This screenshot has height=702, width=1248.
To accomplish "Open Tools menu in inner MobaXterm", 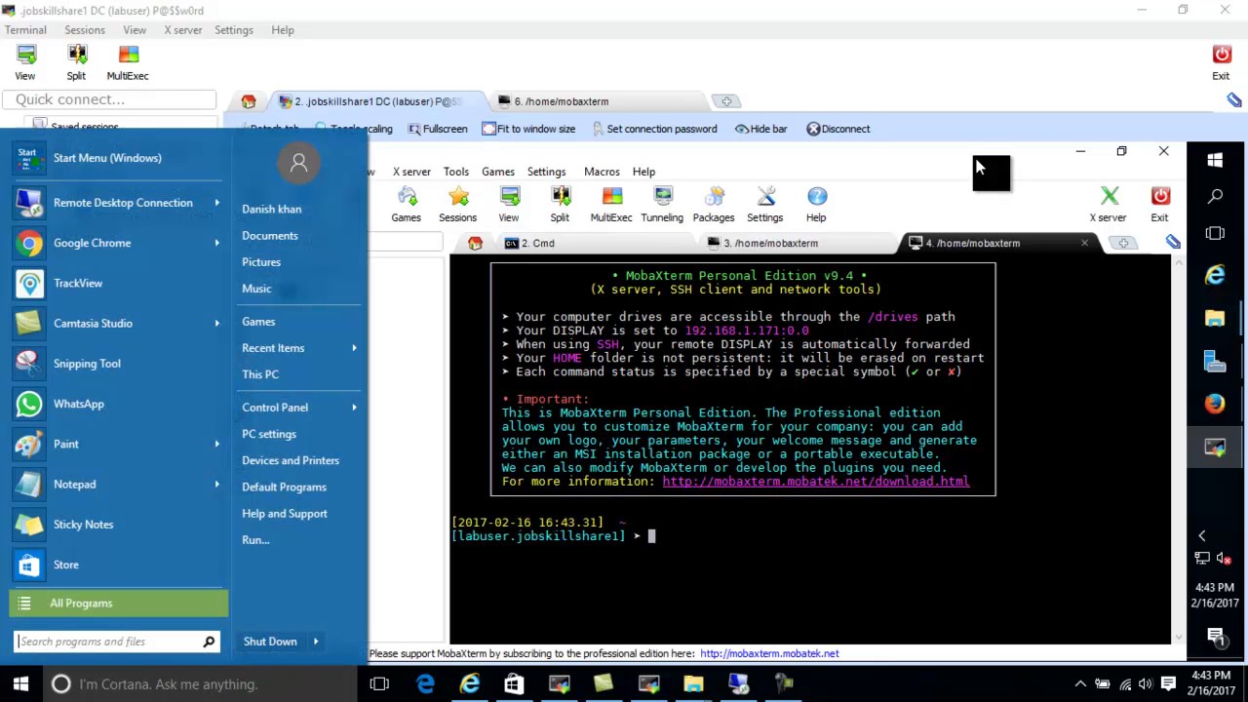I will pos(456,172).
